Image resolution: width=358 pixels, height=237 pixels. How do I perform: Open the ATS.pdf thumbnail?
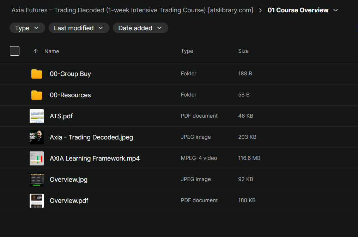click(x=37, y=116)
